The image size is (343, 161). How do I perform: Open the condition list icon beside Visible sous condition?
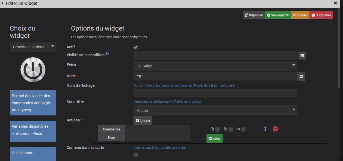(302, 56)
